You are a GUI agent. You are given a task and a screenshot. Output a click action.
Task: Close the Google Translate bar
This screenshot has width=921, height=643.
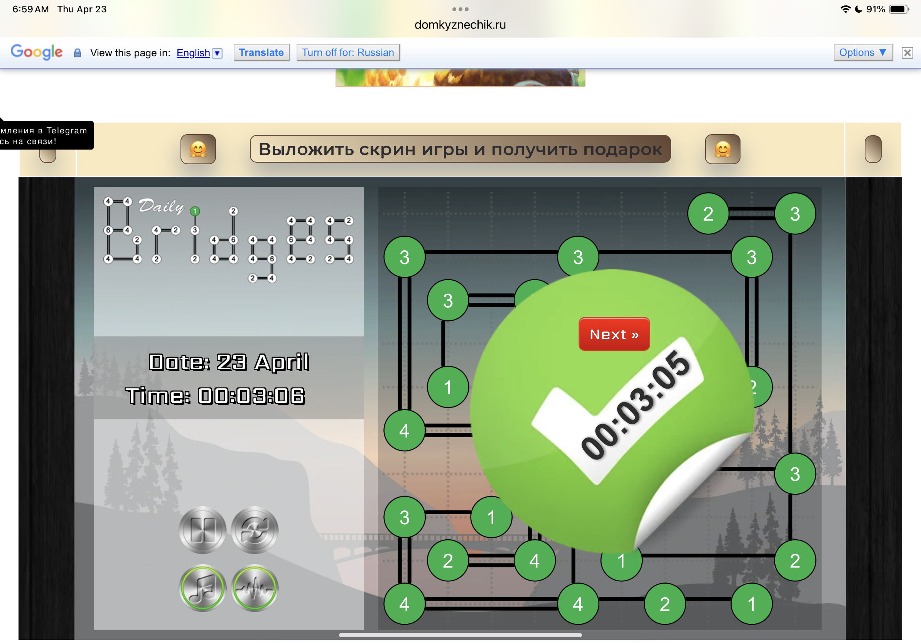(x=907, y=52)
